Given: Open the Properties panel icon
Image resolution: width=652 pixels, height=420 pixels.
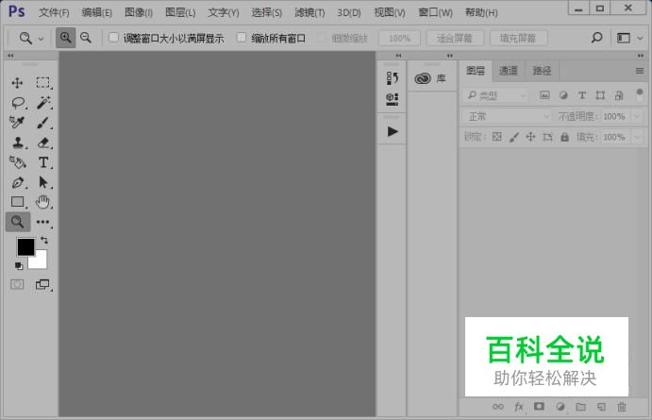Looking at the screenshot, I should (393, 99).
